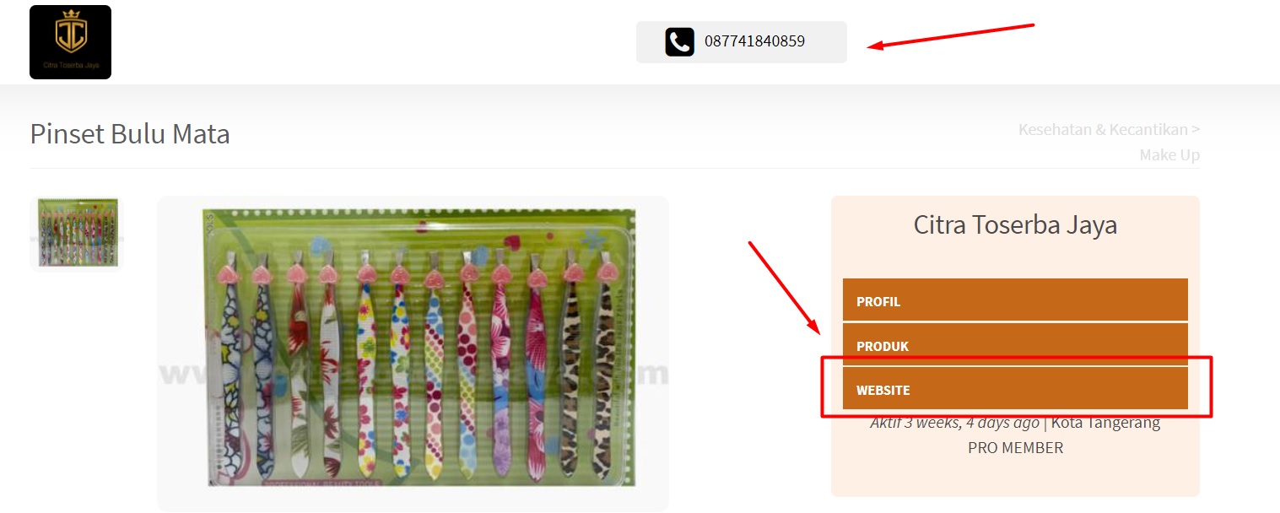Click the Citra Toserba Jaya crown logo

coord(70,42)
